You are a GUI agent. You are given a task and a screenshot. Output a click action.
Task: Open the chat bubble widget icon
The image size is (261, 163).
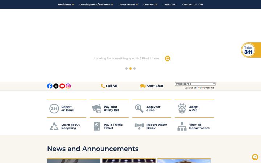point(255,157)
